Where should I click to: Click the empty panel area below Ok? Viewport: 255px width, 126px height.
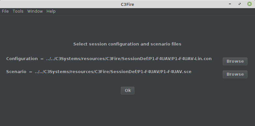coord(128,110)
